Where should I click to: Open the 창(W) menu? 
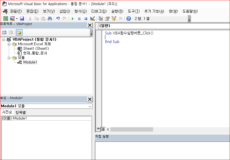click(173, 11)
